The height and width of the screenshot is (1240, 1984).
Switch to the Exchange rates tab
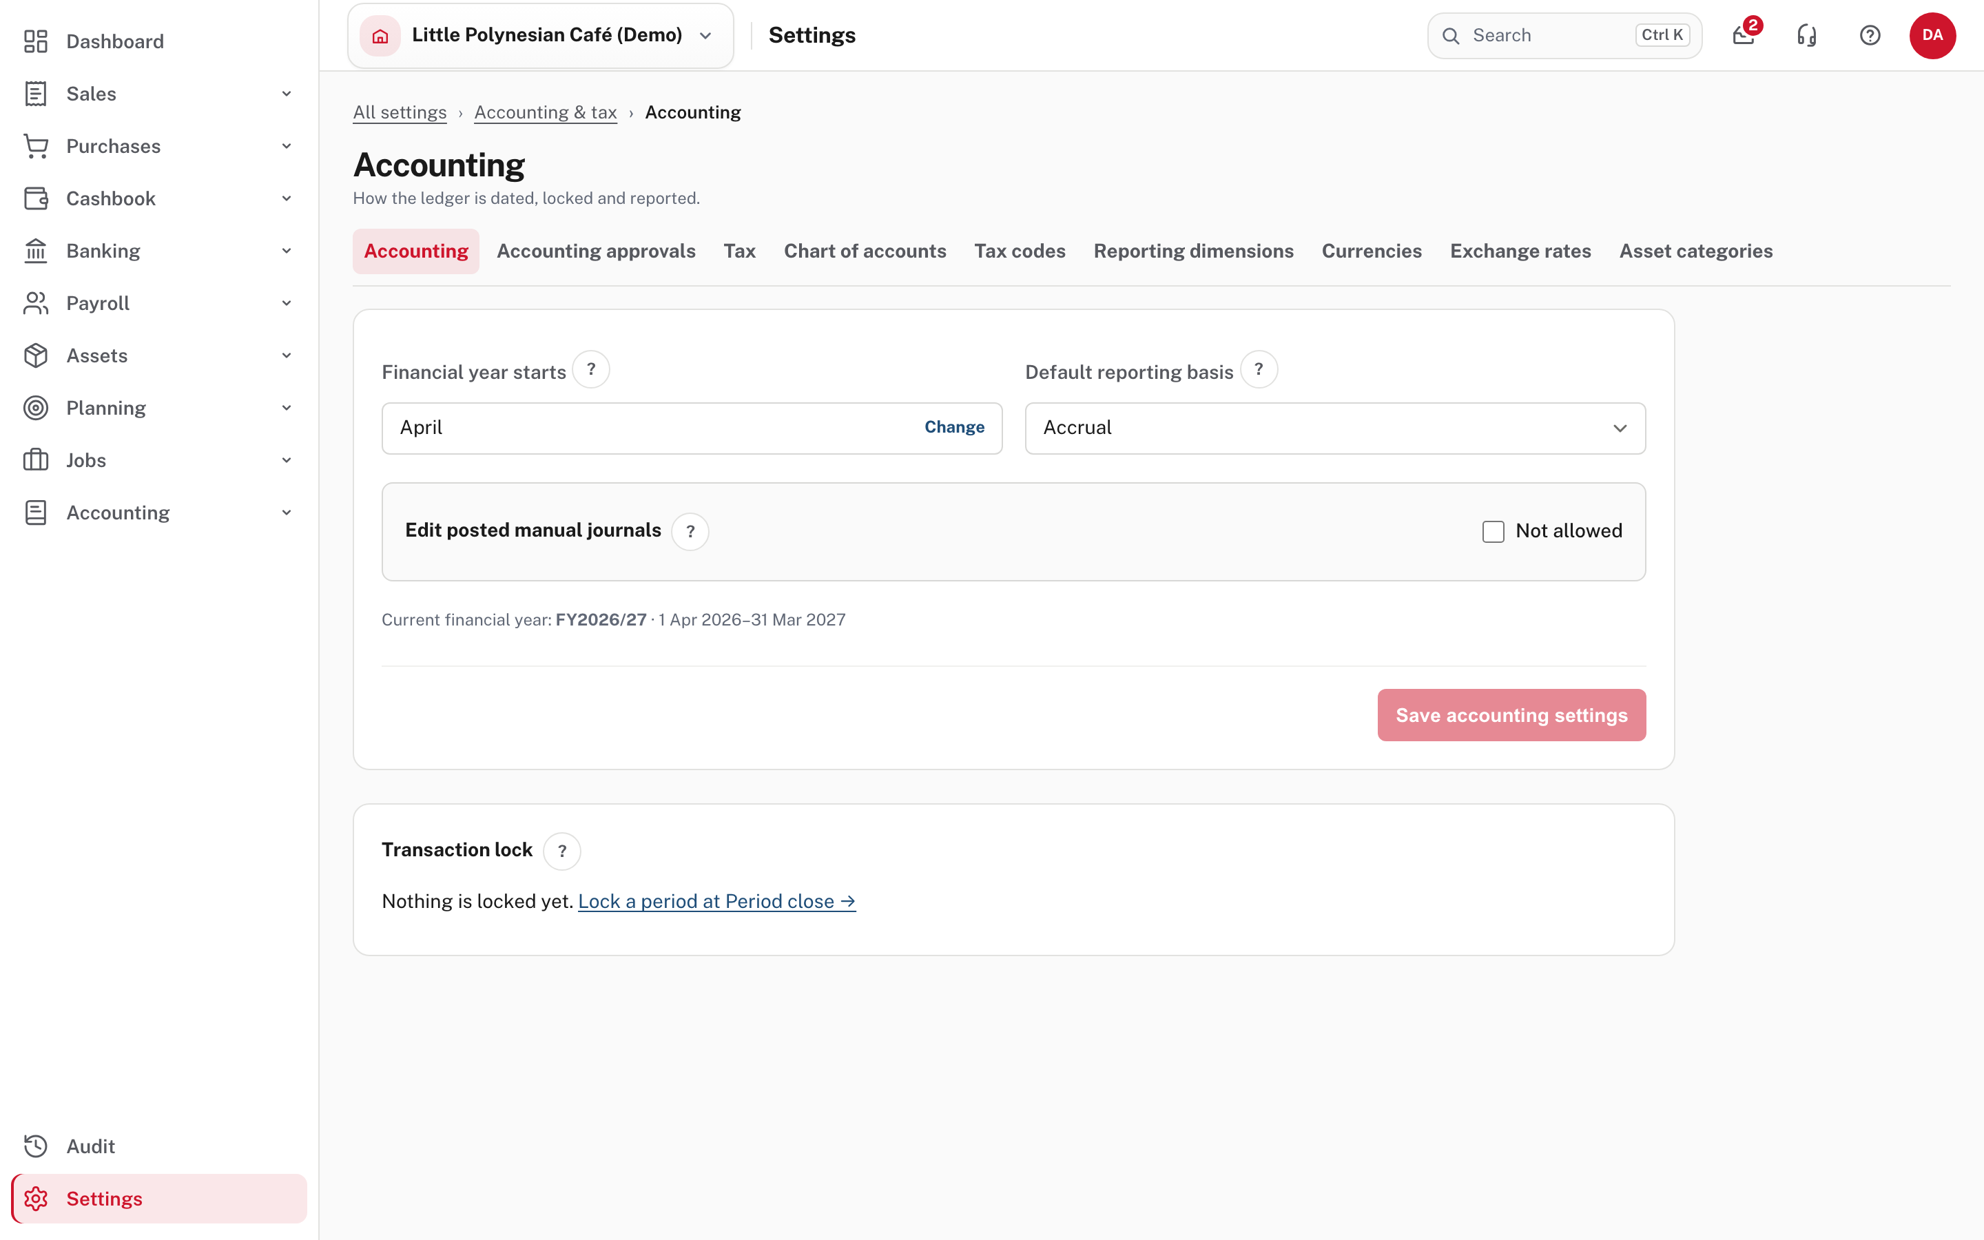click(x=1520, y=251)
